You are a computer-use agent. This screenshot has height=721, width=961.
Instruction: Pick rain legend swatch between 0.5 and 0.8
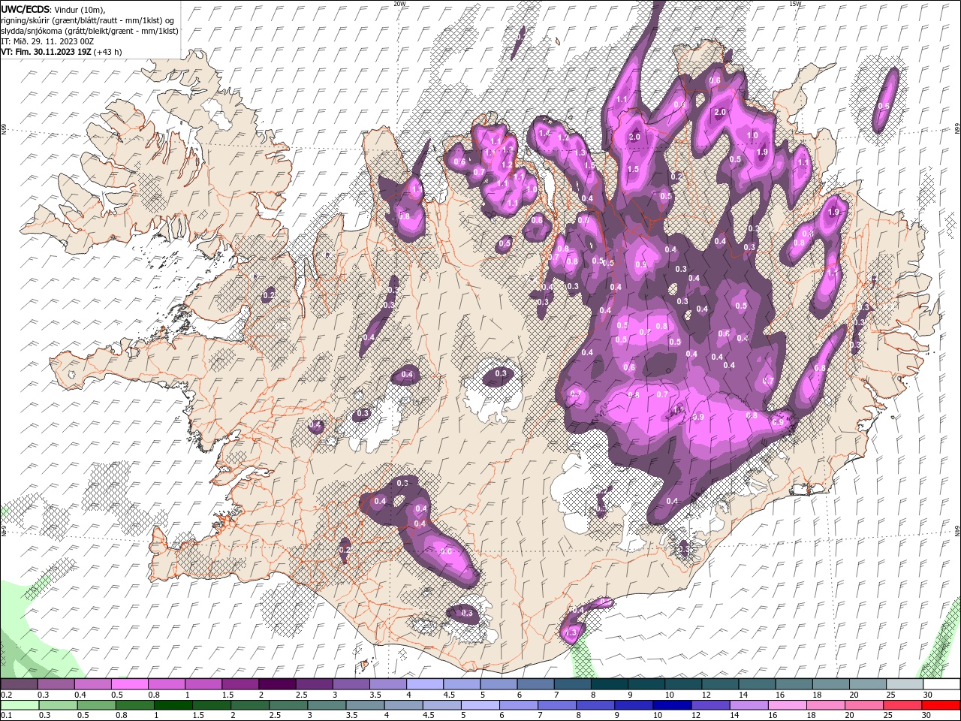[97, 705]
